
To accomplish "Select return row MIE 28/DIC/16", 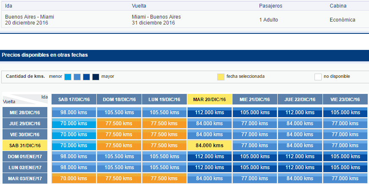I will 25,113.
